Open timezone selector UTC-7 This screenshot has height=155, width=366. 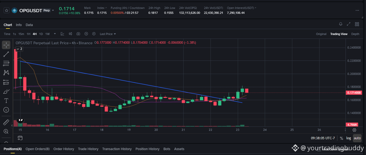tap(323, 138)
